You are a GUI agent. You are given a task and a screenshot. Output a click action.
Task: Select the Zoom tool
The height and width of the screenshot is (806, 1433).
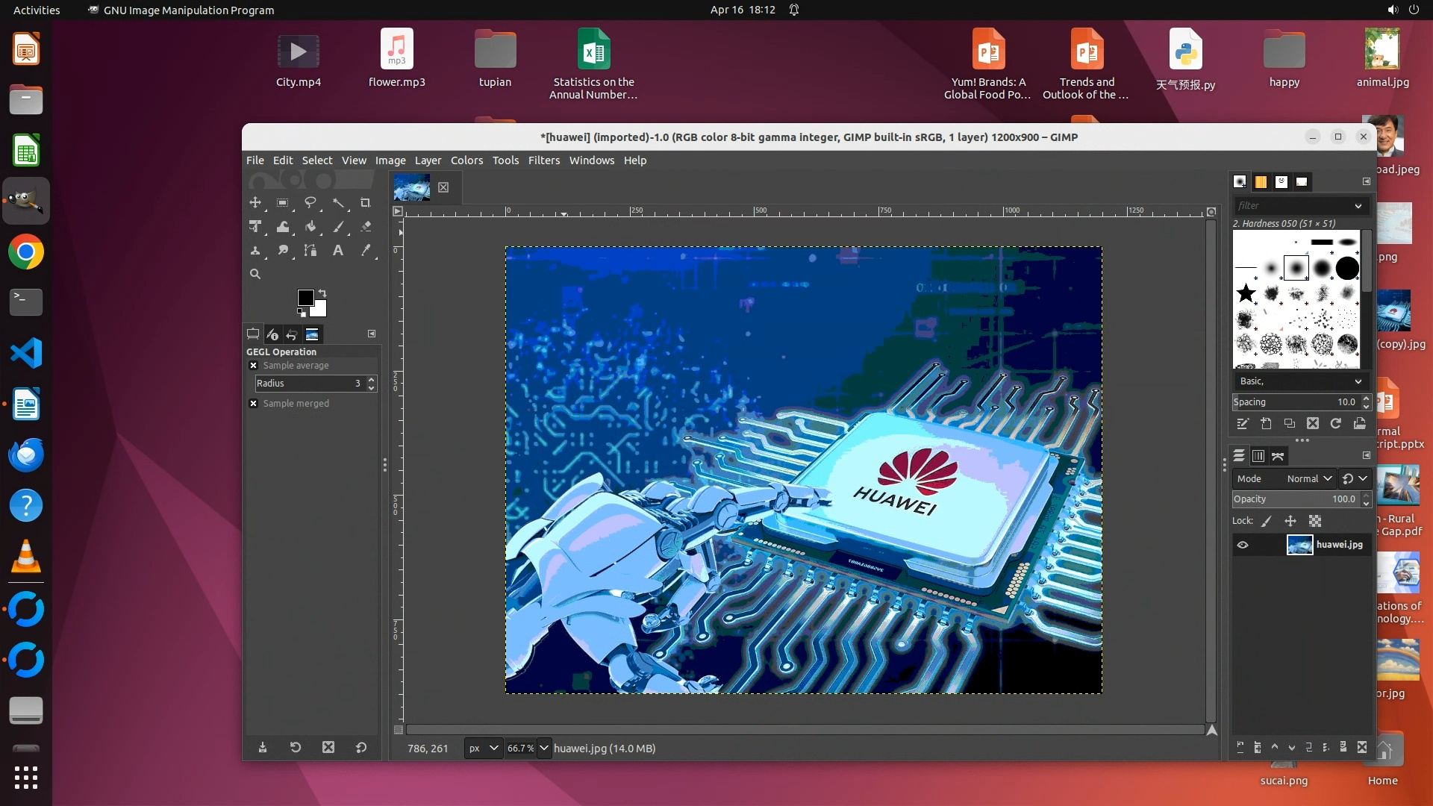255,274
